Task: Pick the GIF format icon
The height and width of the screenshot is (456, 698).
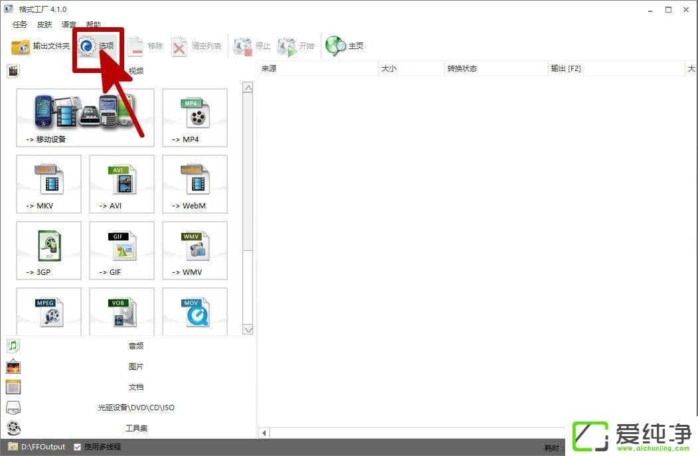Action: click(122, 250)
